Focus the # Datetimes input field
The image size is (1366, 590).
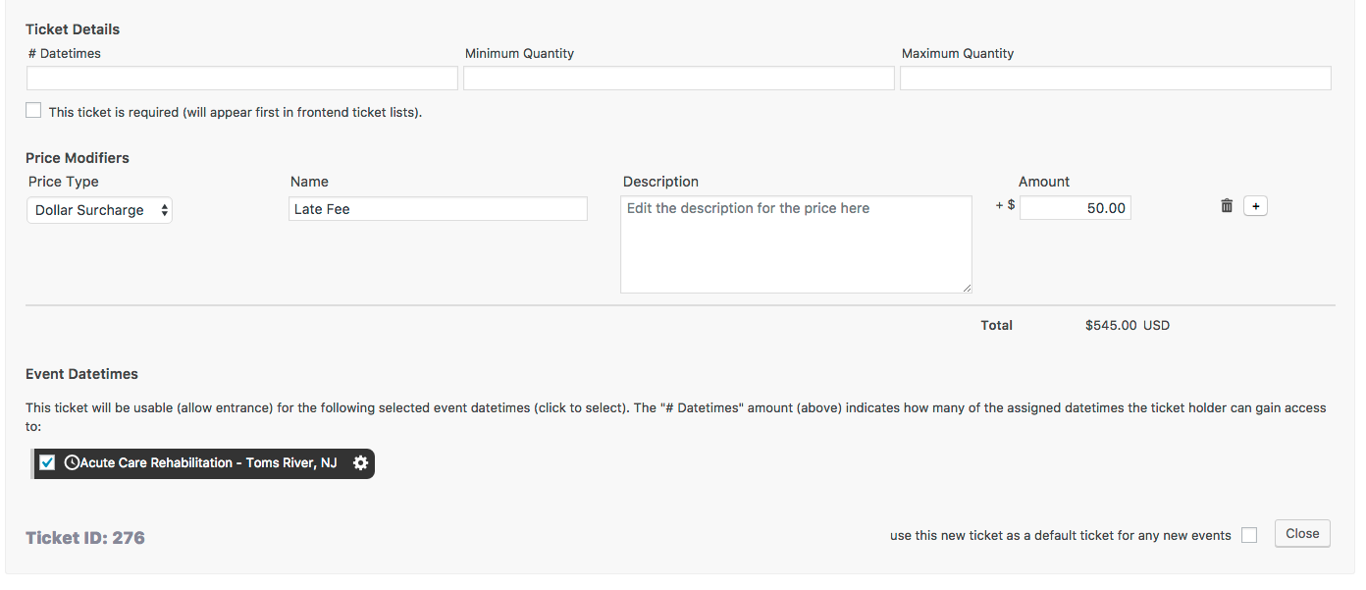tap(242, 79)
